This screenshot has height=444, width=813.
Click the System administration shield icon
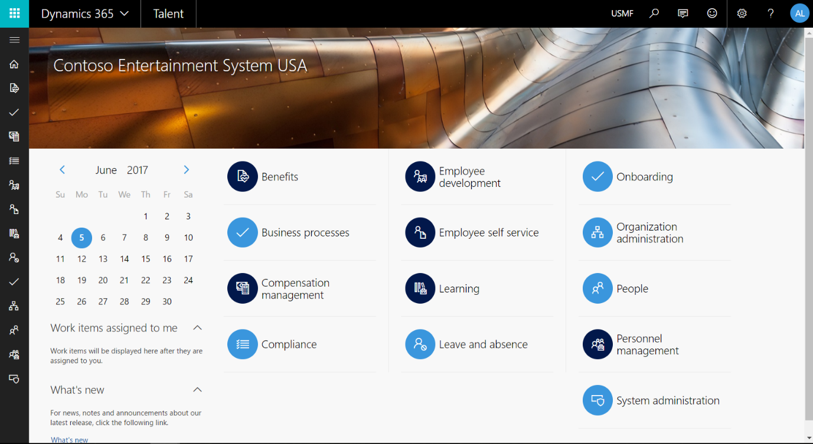[x=597, y=400]
